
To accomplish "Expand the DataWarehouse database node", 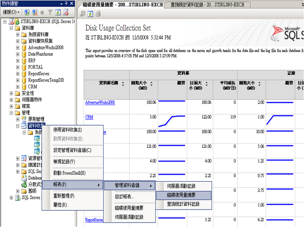I will [x=18, y=54].
